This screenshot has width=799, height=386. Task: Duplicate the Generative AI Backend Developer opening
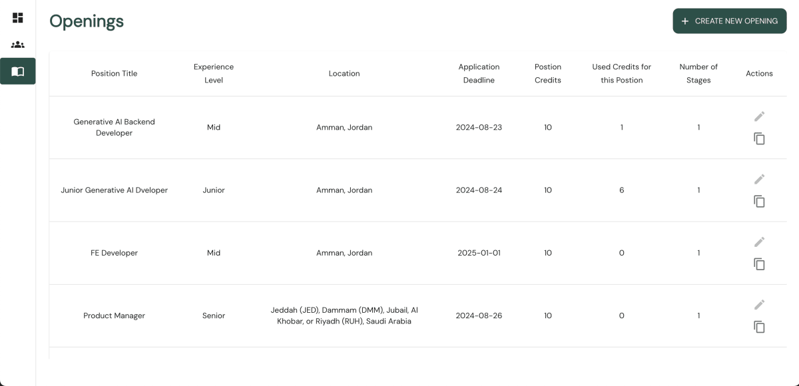pos(759,138)
